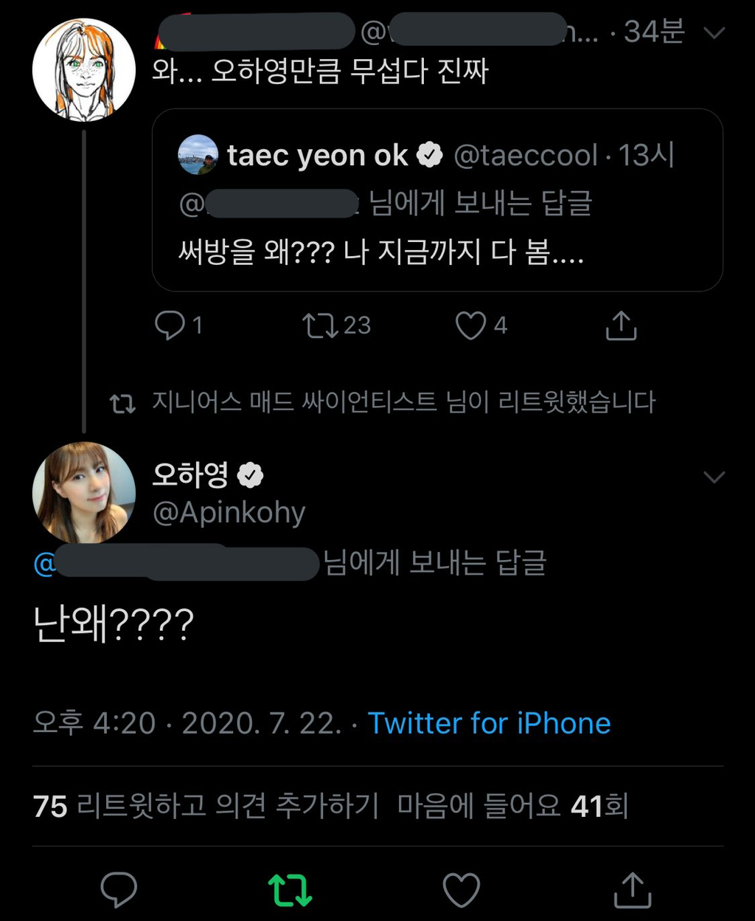Reply to 오하영's tweet

click(119, 889)
